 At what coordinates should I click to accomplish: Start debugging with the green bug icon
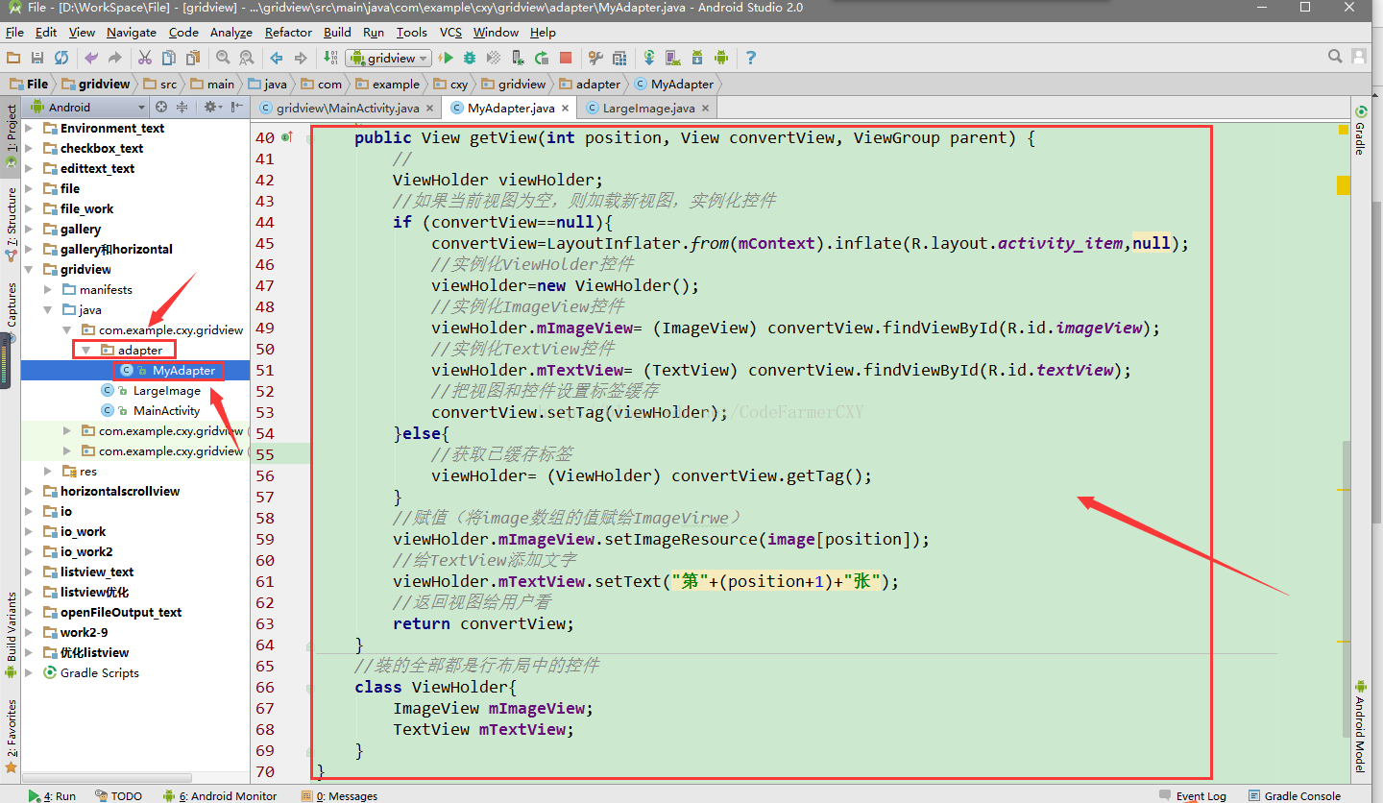pyautogui.click(x=470, y=58)
